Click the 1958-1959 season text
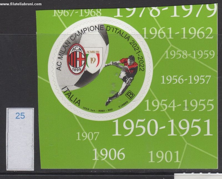This screenshot has height=179, width=222. tap(190, 55)
